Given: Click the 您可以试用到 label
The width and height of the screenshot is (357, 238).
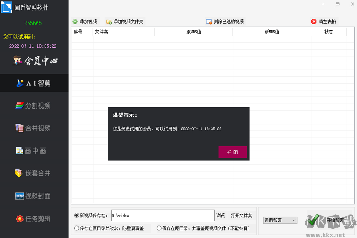Looking at the screenshot, I should (19, 37).
